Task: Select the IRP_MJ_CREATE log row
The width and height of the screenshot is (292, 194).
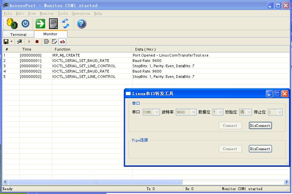Action: coord(66,55)
